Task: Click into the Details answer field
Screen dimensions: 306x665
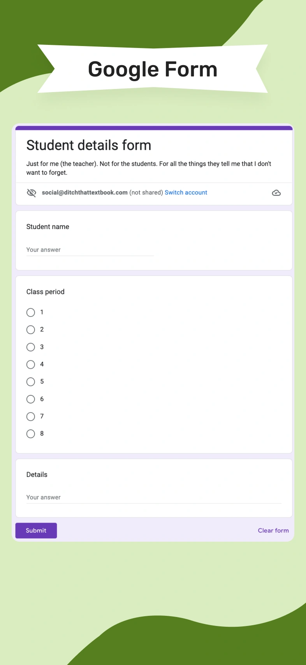Action: coord(153,498)
